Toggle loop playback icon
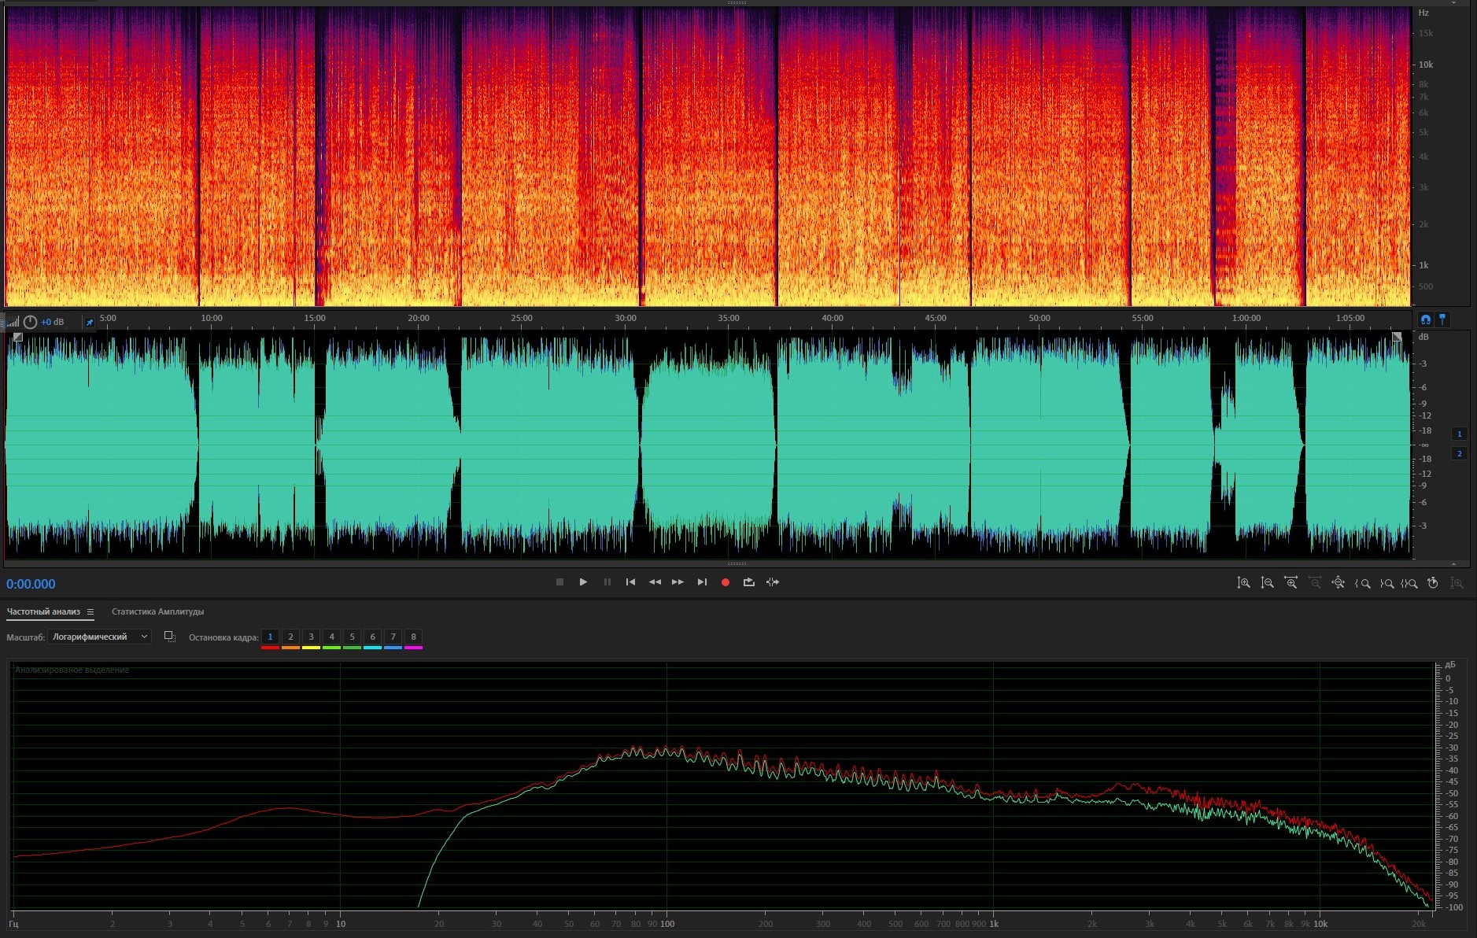Screen dimensions: 1477x938 click(748, 582)
